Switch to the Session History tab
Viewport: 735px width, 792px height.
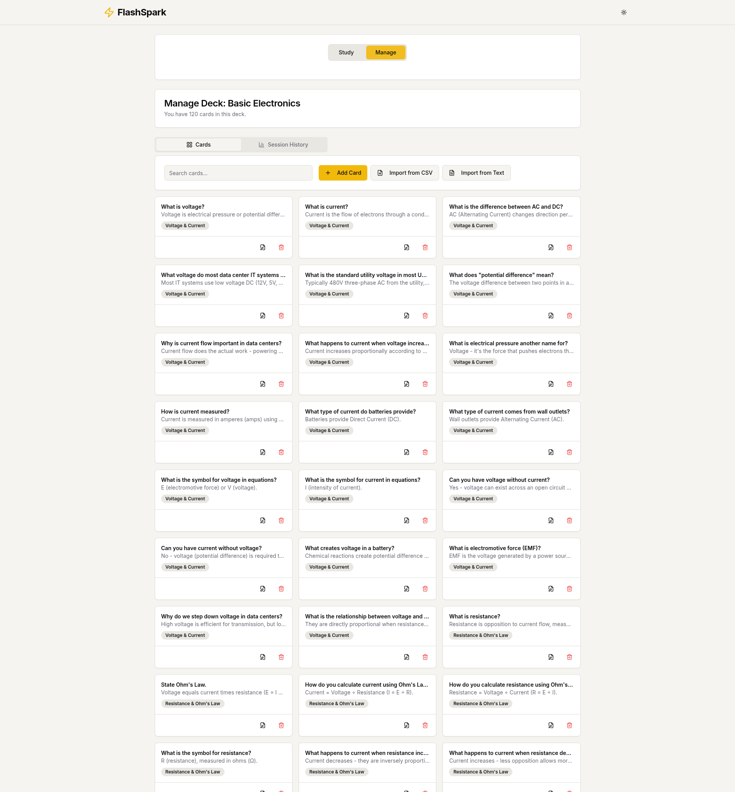point(284,144)
